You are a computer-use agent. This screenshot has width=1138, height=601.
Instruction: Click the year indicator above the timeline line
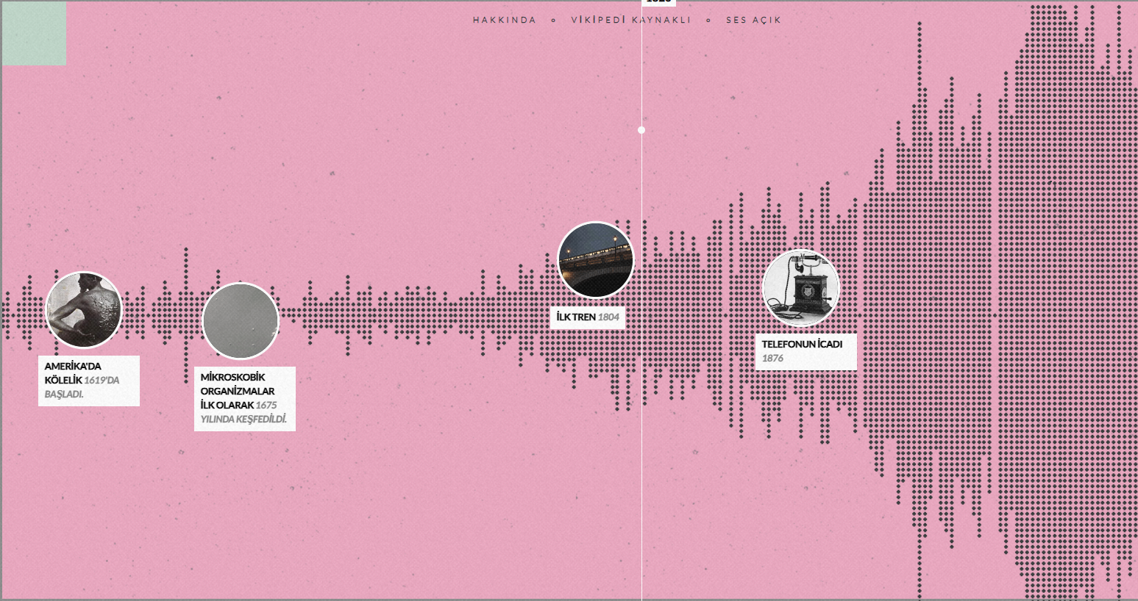coord(658,2)
